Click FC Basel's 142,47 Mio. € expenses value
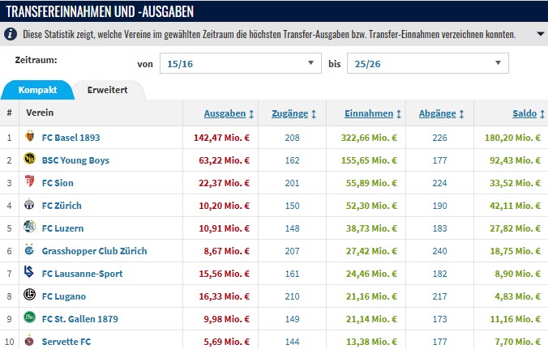Screen dimensions: 548x349 pyautogui.click(x=221, y=138)
